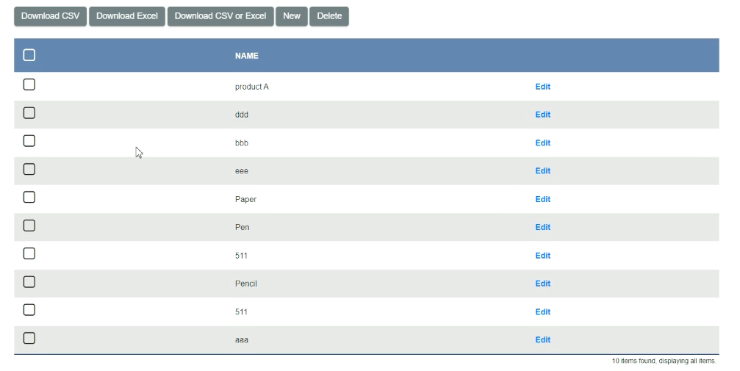Image resolution: width=740 pixels, height=371 pixels.
Task: Edit the 511 entry directly below Pen
Action: pos(543,256)
